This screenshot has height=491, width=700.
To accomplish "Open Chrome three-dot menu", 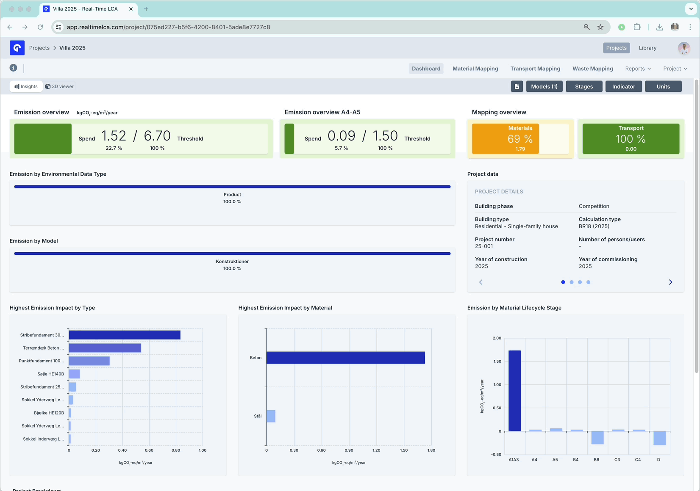I will (x=690, y=27).
